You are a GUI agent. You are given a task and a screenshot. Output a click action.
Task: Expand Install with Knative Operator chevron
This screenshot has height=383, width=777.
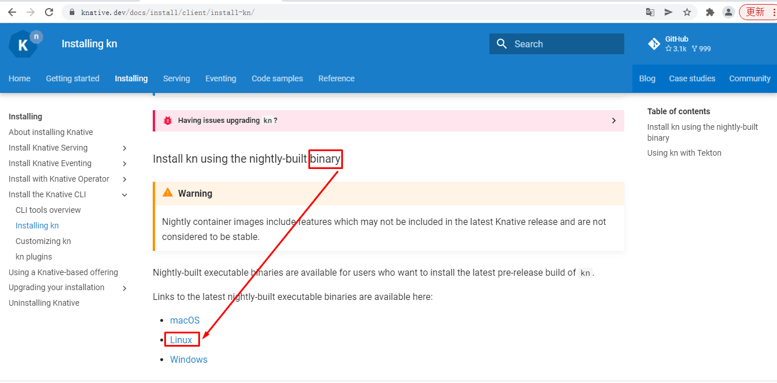click(125, 179)
